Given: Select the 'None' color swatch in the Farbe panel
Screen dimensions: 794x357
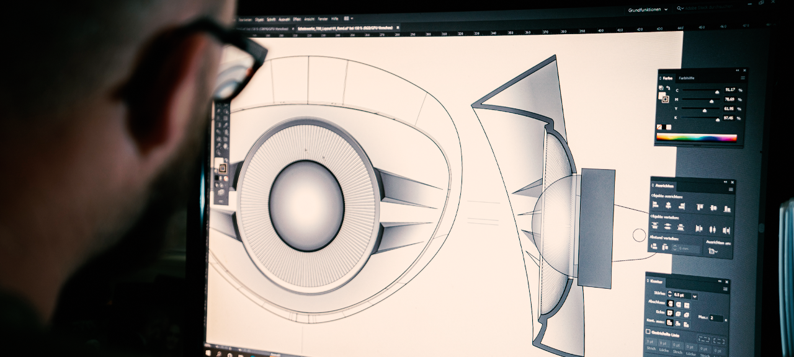Looking at the screenshot, I should tap(659, 126).
